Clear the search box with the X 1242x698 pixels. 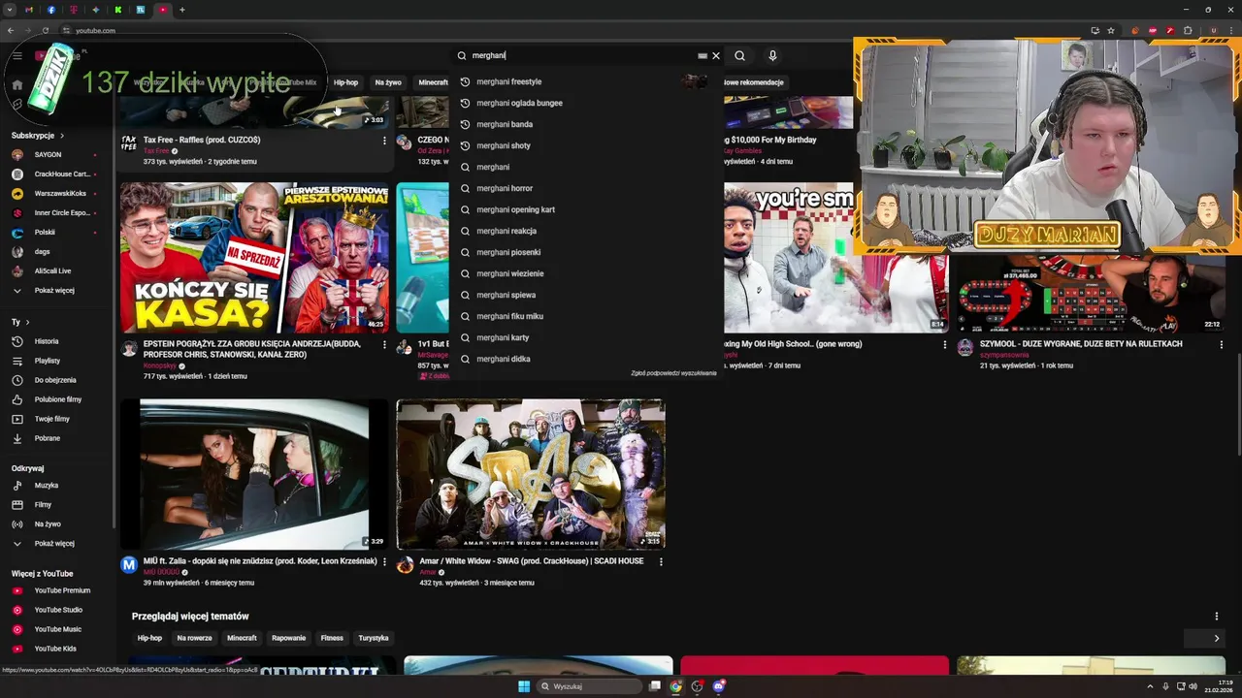click(x=716, y=56)
